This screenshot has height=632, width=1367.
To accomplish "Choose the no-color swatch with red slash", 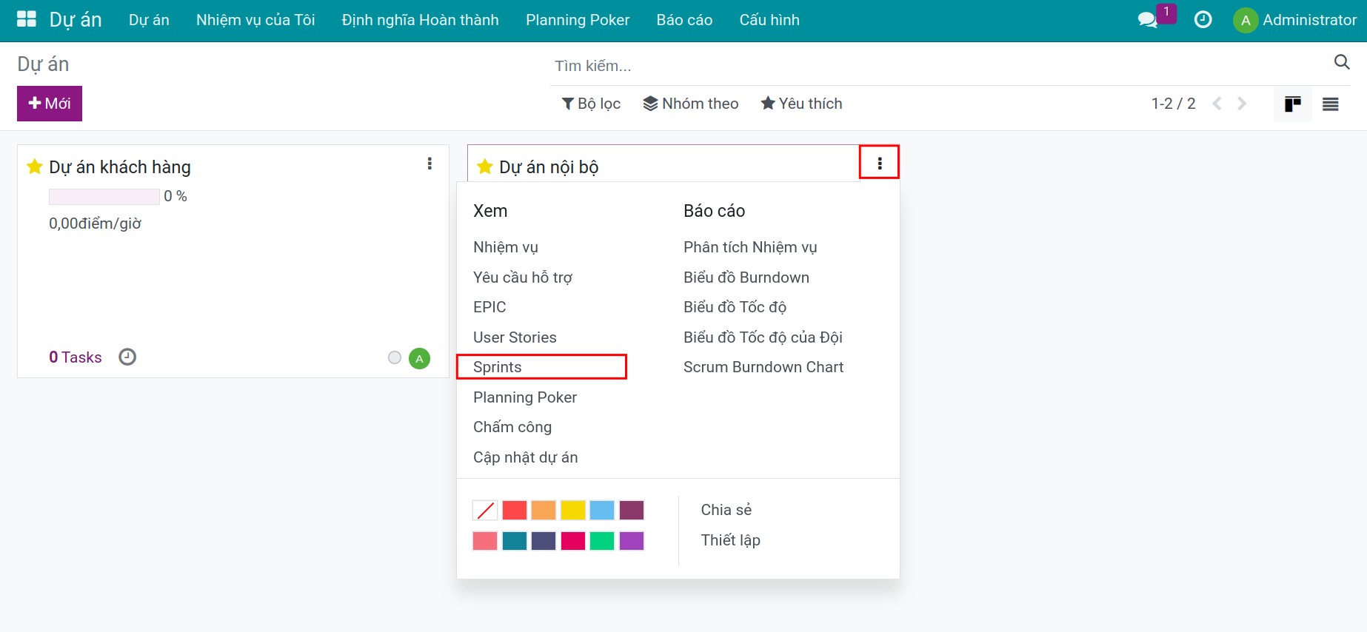I will 485,511.
